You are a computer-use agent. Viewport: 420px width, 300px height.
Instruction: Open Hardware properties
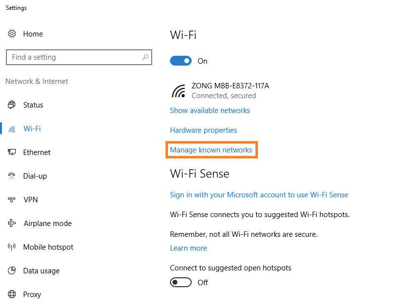click(x=203, y=130)
